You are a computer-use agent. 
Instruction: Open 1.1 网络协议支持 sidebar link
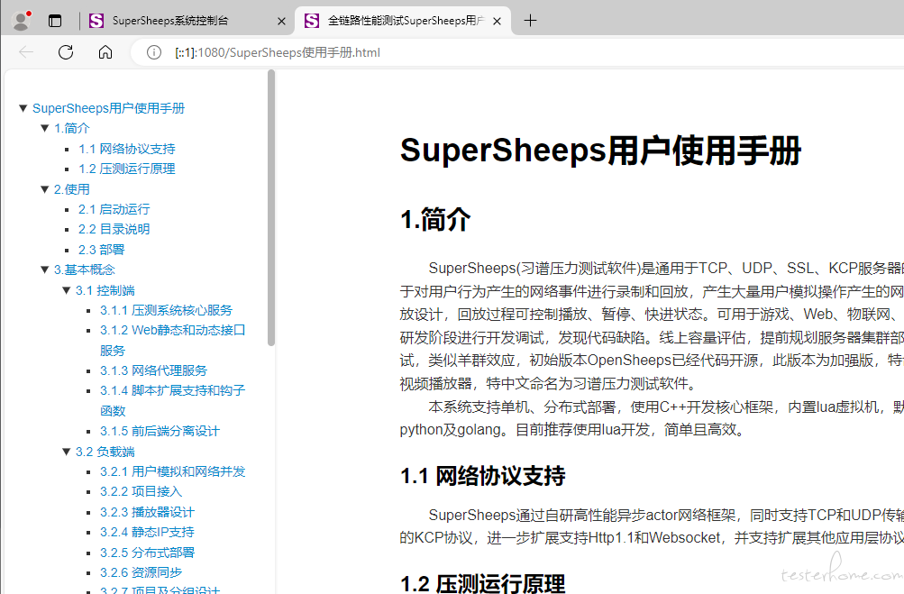click(x=127, y=149)
